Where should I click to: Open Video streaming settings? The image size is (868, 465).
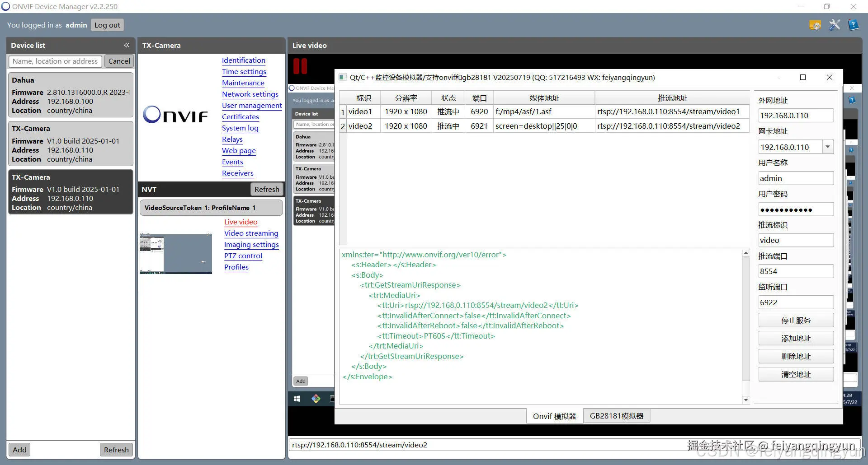pyautogui.click(x=251, y=233)
